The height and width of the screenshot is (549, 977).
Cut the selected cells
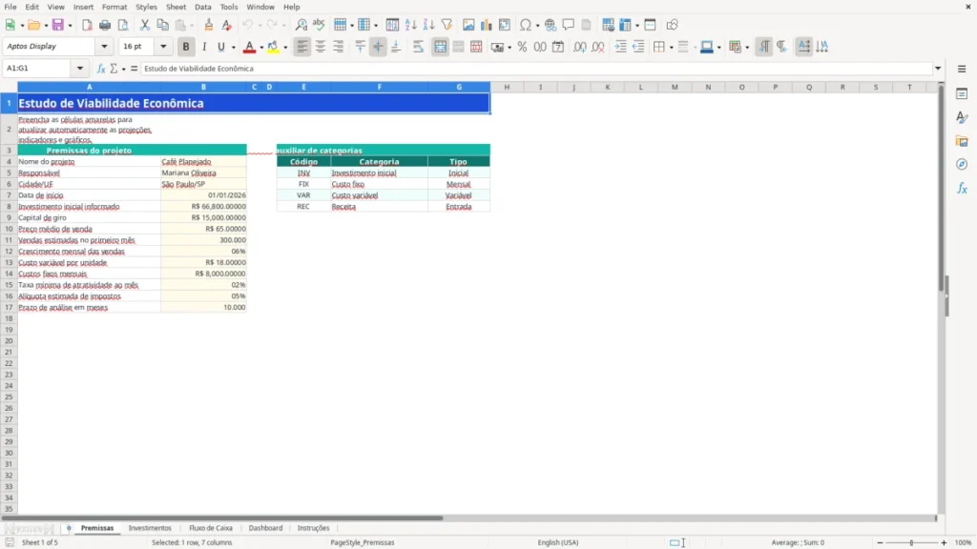[x=145, y=25]
